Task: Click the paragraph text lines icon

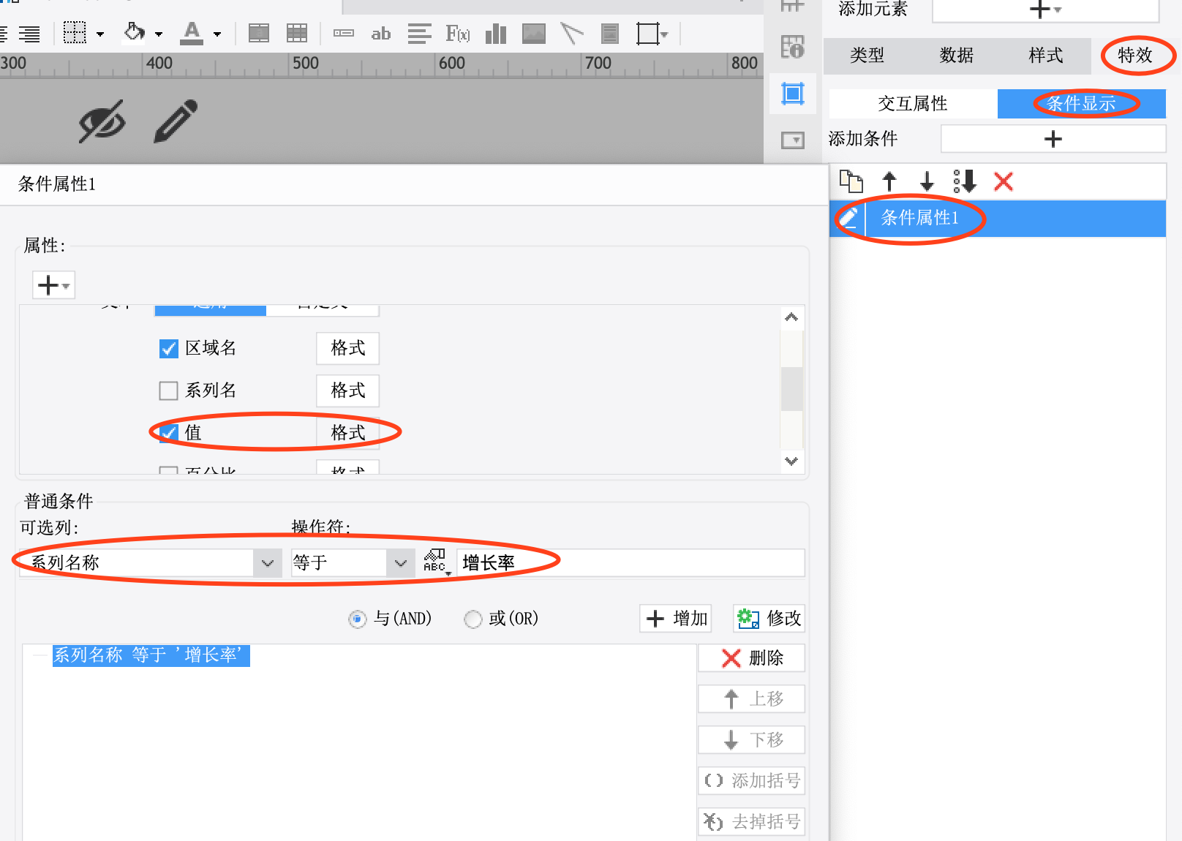Action: tap(419, 34)
